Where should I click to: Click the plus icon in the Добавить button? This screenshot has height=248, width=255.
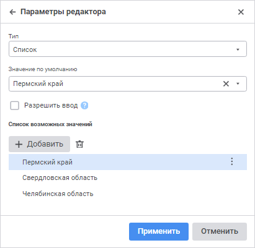point(19,144)
